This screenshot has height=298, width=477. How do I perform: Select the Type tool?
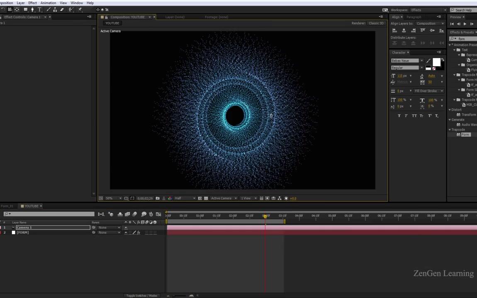[39, 10]
